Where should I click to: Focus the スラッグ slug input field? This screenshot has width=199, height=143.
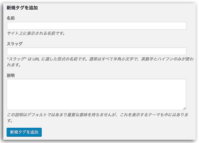[x=96, y=51]
